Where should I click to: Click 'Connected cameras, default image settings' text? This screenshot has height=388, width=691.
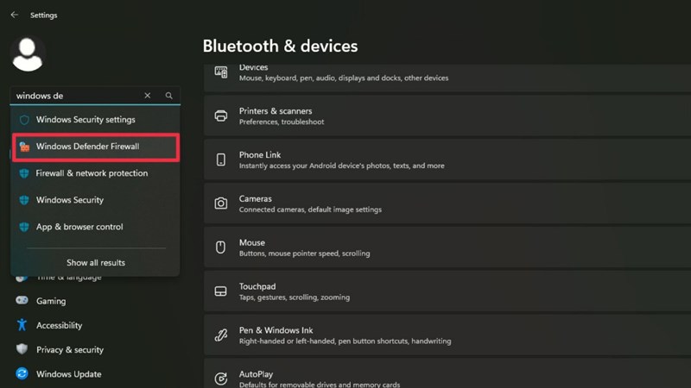tap(310, 210)
